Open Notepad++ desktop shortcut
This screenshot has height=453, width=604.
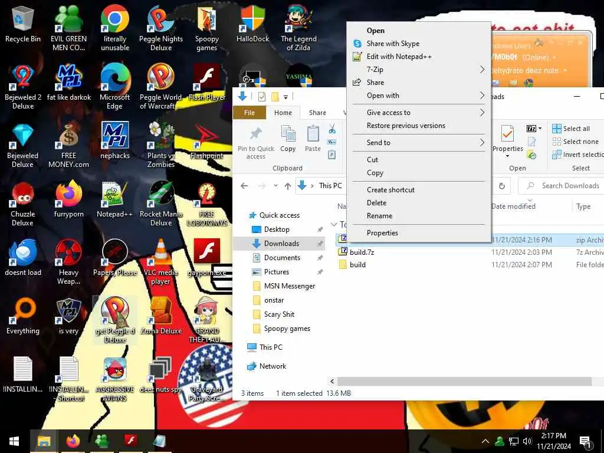tap(115, 199)
